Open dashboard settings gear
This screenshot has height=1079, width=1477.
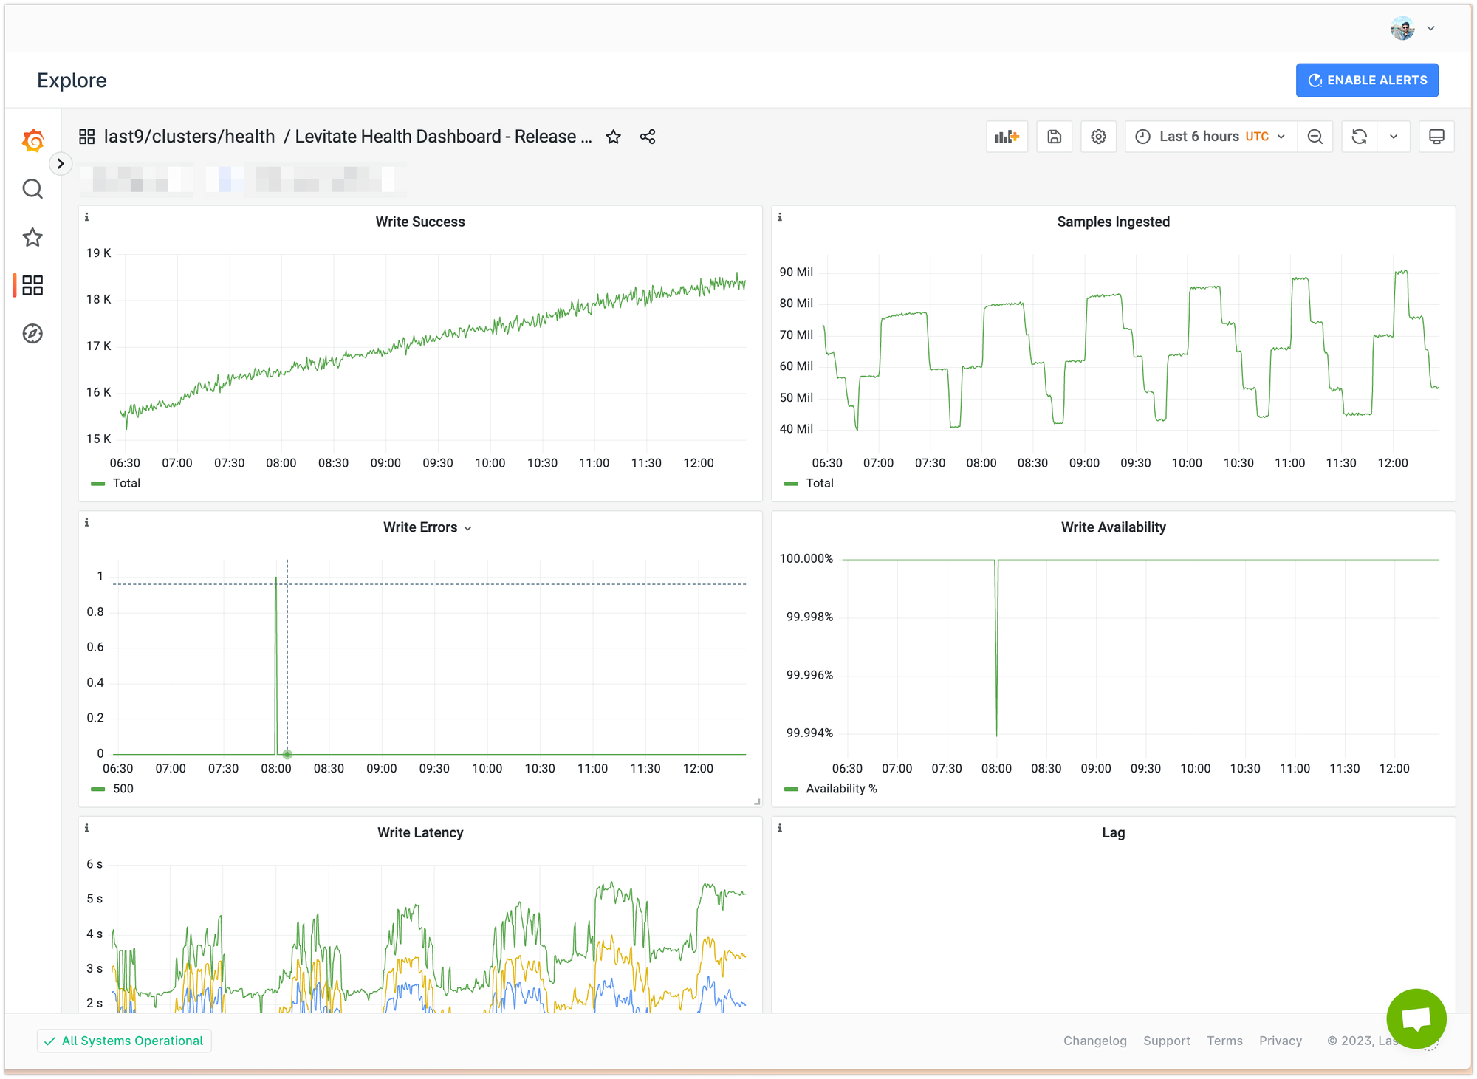click(1098, 136)
